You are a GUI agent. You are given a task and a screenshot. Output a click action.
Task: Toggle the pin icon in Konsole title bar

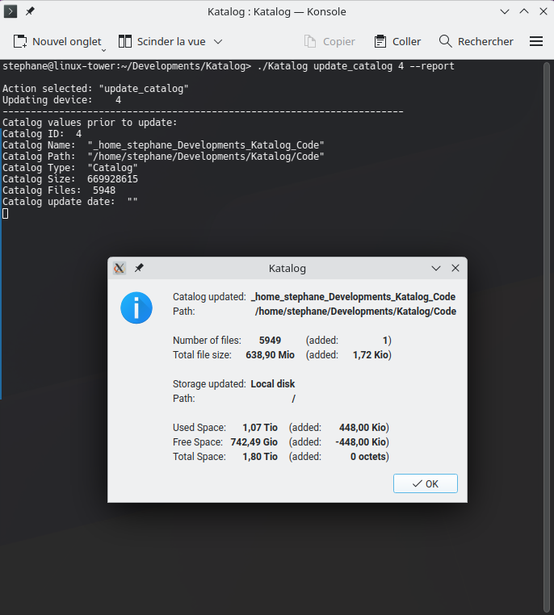pyautogui.click(x=30, y=11)
